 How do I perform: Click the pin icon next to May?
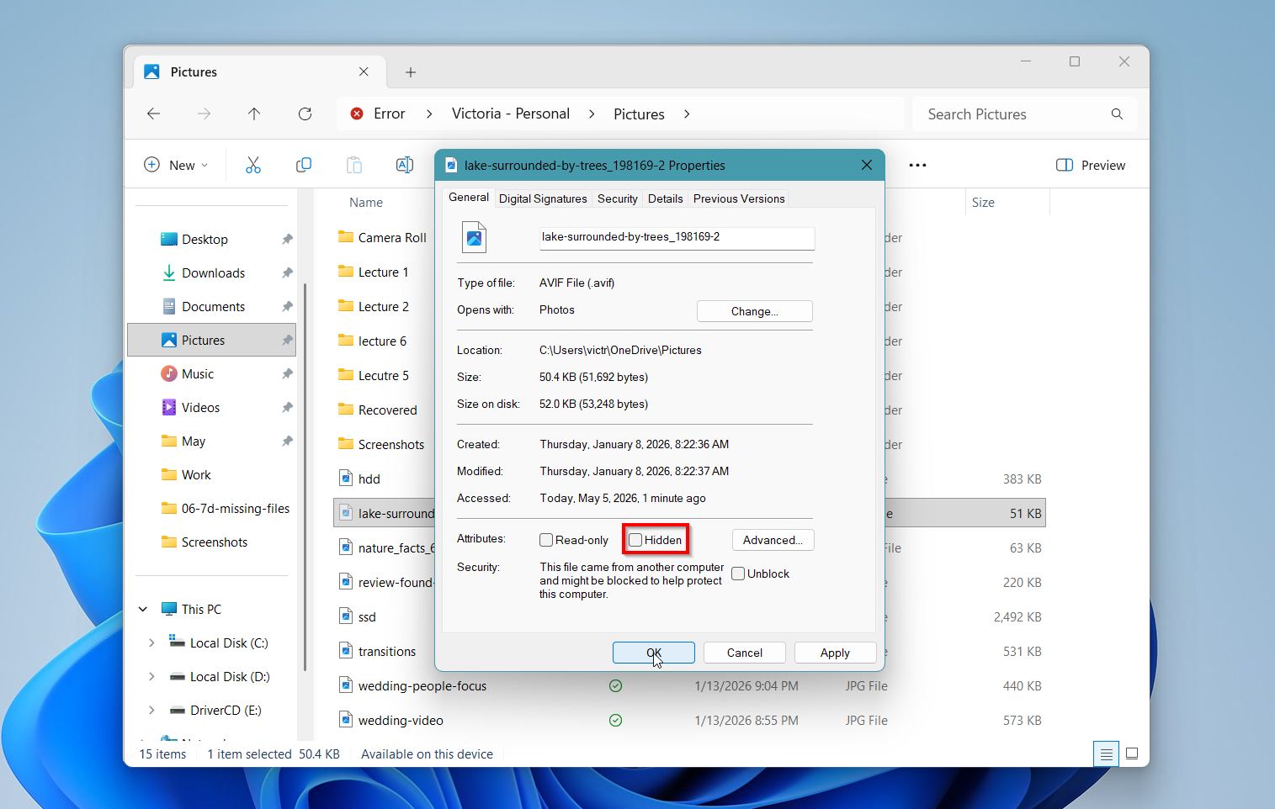[x=287, y=441]
